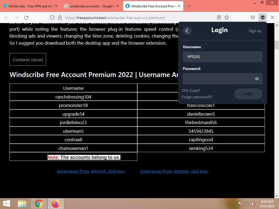This screenshot has width=279, height=209.
Task: Select username cell contrax8
Action: pyautogui.click(x=73, y=140)
